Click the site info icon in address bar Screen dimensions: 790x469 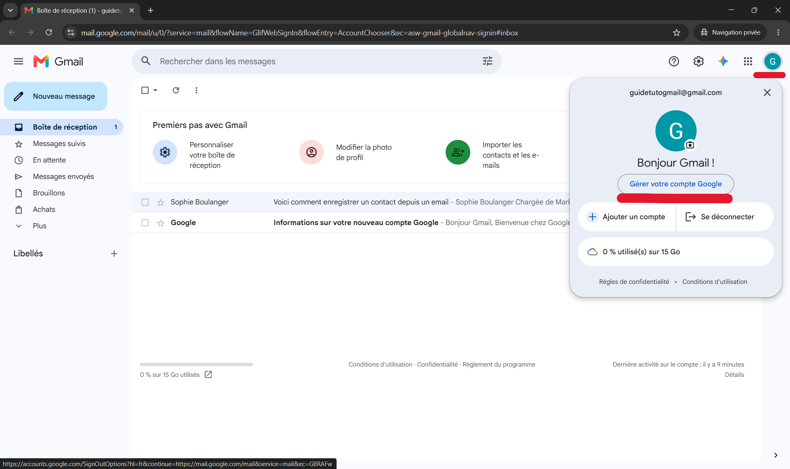click(x=71, y=33)
